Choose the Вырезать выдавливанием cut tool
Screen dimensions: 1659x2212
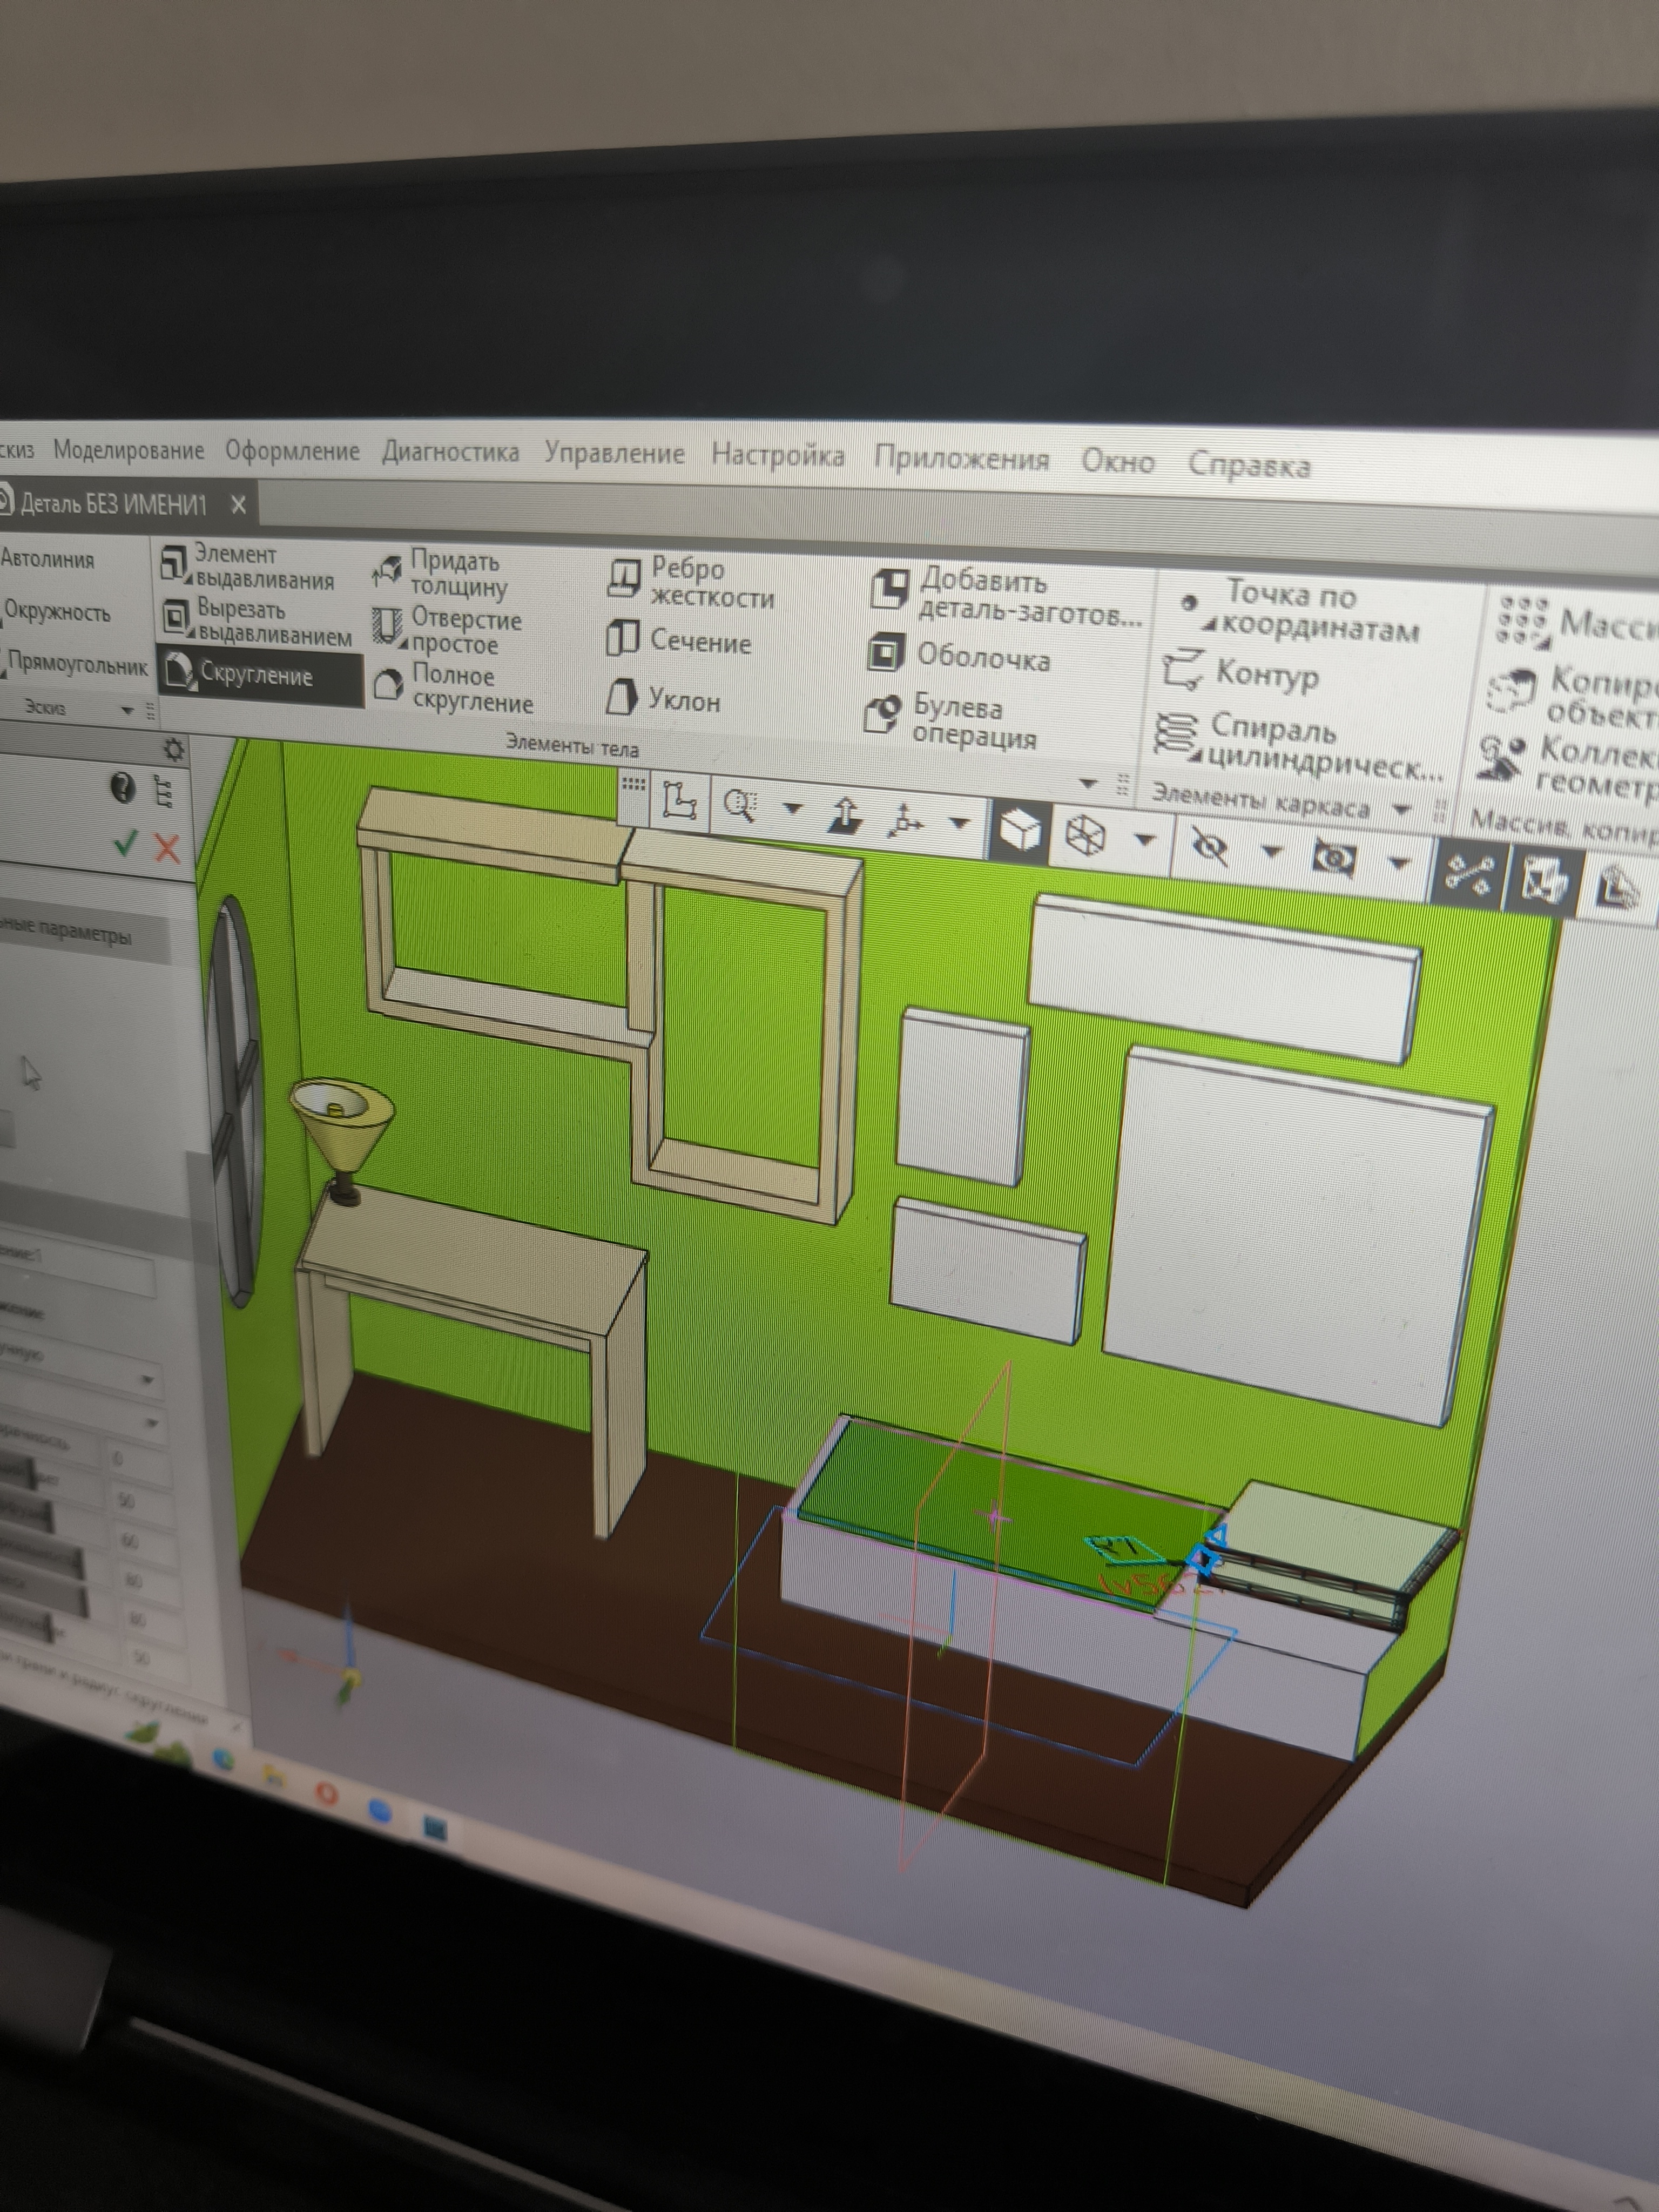[x=257, y=622]
